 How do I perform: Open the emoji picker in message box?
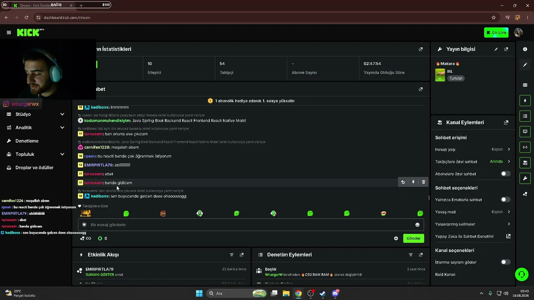click(417, 225)
